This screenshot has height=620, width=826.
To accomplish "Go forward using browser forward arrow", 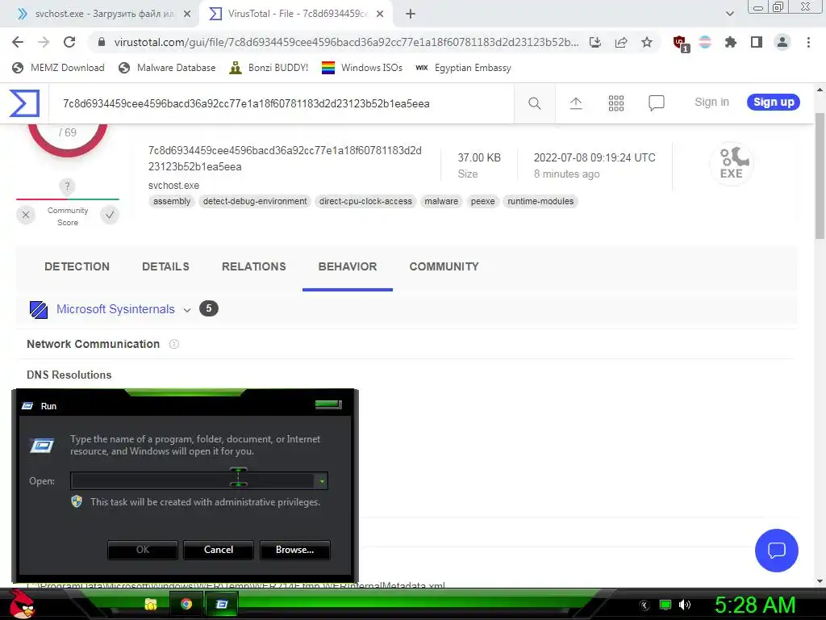I will (x=44, y=42).
